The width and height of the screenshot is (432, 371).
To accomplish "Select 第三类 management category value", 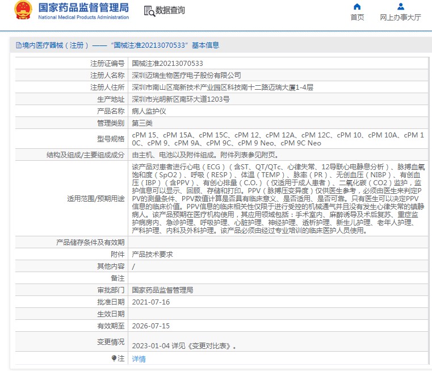I will pyautogui.click(x=142, y=123).
